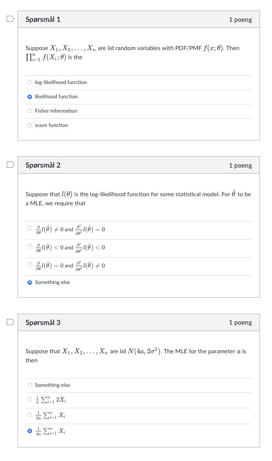This screenshot has height=461, width=272.
Task: Choose 'score function' answer
Action: (30, 125)
